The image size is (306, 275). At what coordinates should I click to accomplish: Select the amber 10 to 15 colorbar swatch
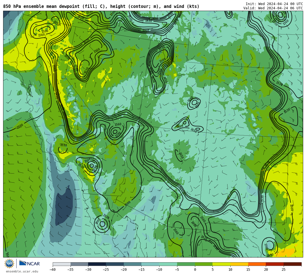pos(239,264)
